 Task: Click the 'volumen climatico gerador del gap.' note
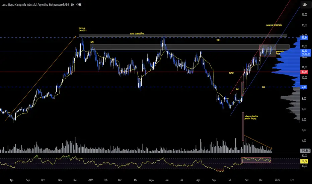(251, 117)
